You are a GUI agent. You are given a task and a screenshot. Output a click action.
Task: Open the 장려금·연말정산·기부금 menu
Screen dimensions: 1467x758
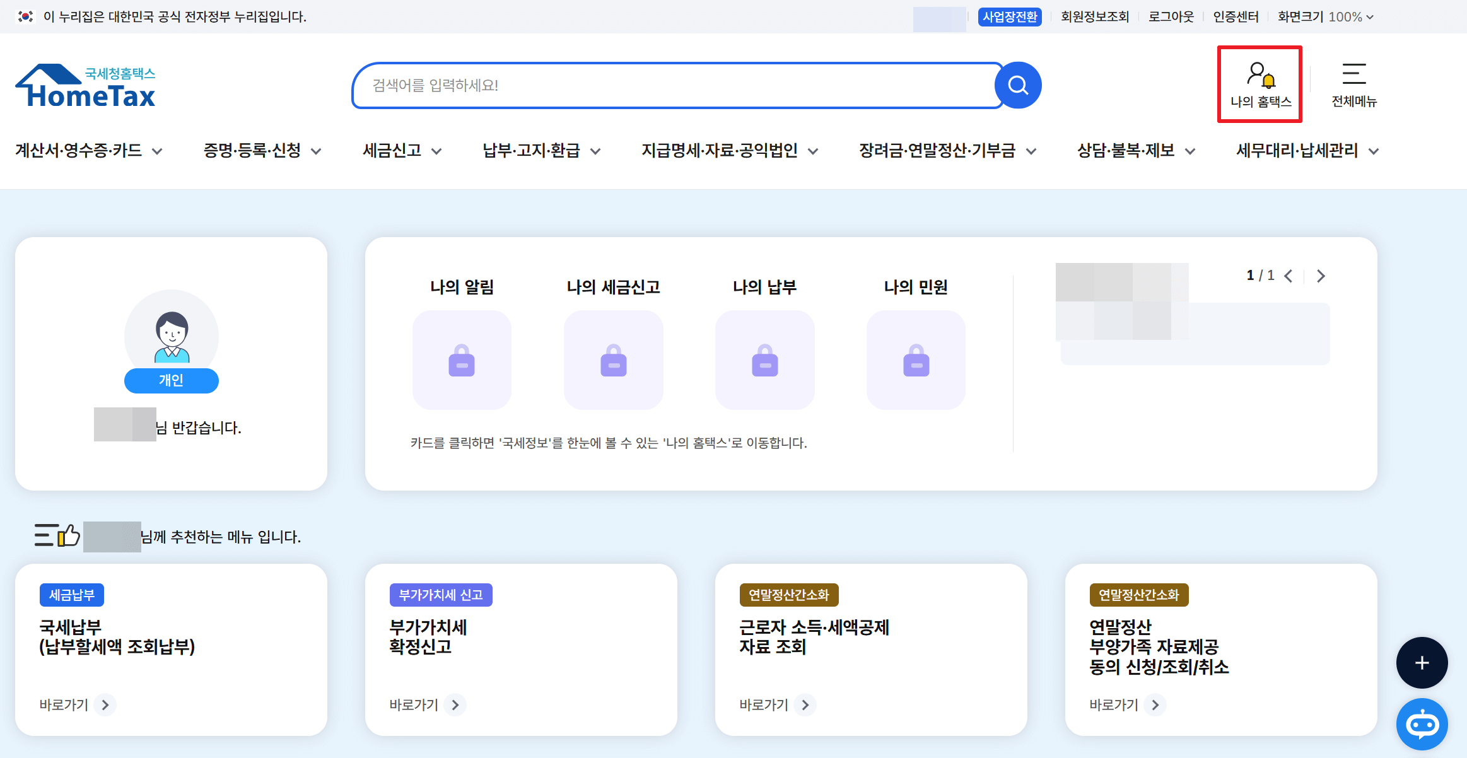pyautogui.click(x=947, y=151)
